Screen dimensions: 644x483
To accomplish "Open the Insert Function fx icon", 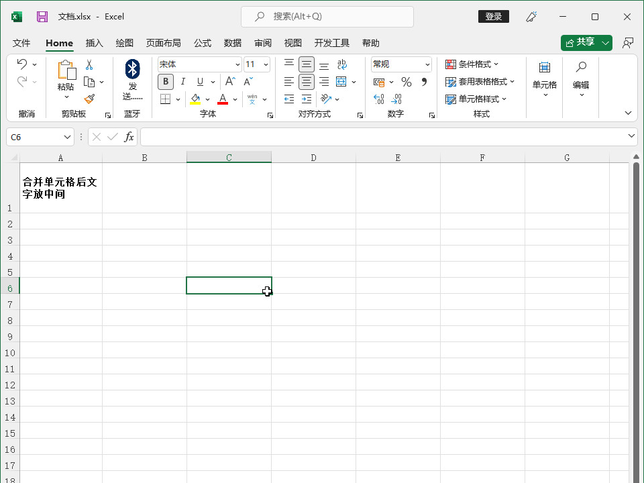I will pyautogui.click(x=129, y=137).
